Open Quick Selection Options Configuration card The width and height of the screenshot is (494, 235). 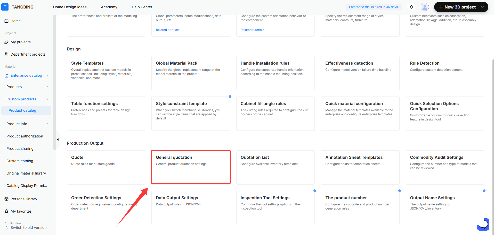click(x=445, y=114)
